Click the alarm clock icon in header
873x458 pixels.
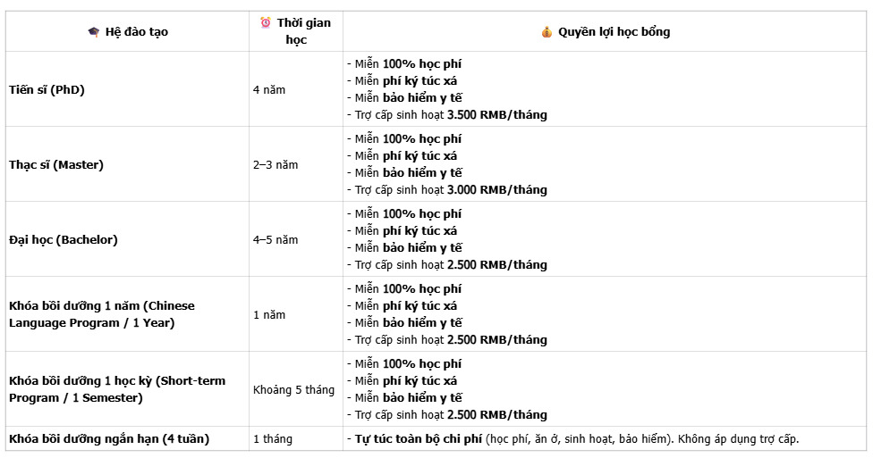(x=266, y=23)
